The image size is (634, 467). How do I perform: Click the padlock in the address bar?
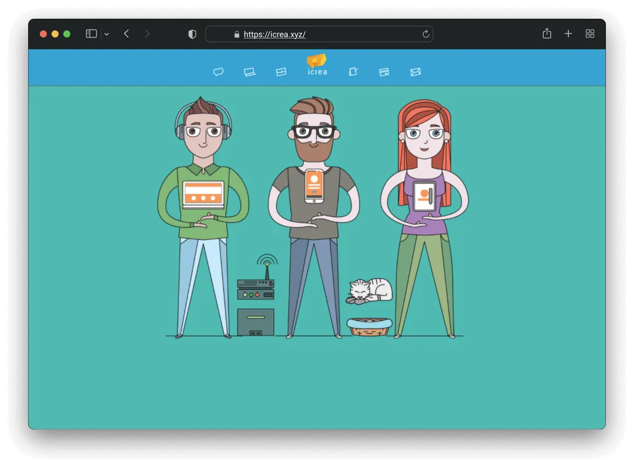236,34
